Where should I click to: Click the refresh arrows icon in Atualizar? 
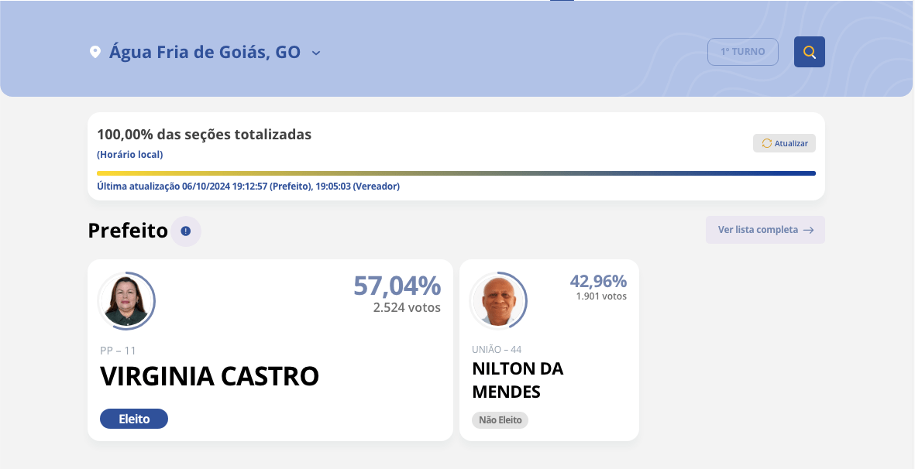(x=767, y=143)
